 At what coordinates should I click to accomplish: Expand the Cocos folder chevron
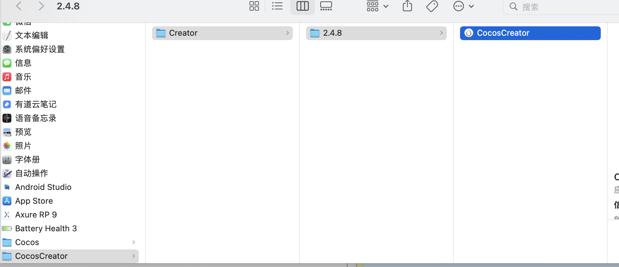tap(134, 242)
